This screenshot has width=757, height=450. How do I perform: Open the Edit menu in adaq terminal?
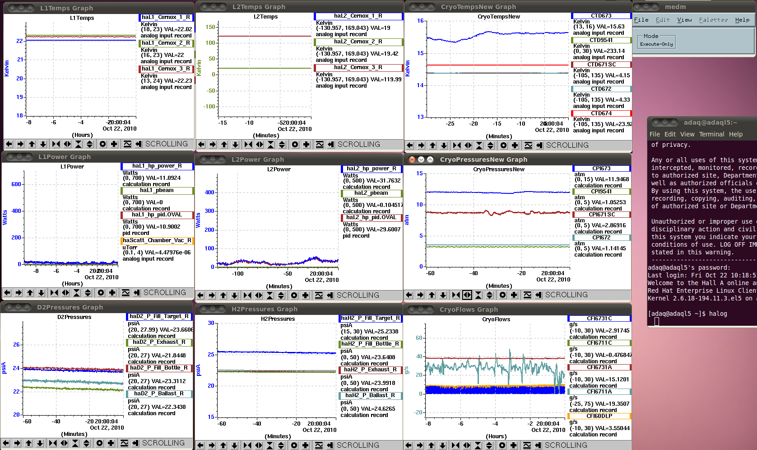pyautogui.click(x=670, y=134)
